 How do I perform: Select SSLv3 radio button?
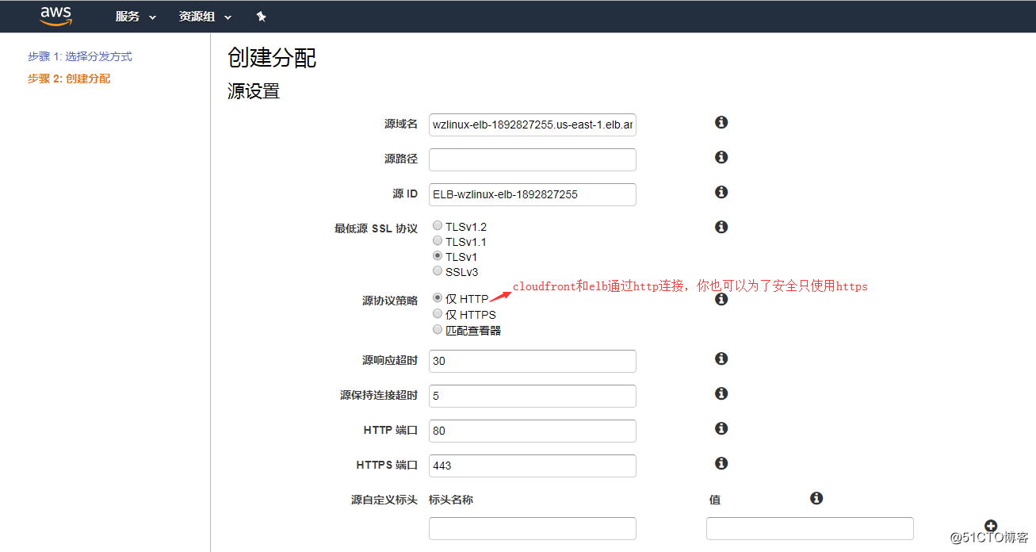438,270
